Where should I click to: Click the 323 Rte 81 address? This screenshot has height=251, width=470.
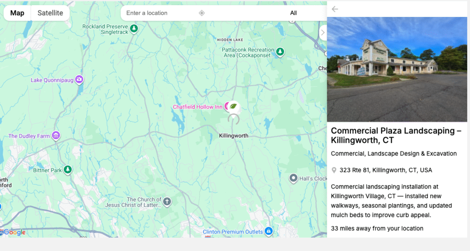pyautogui.click(x=386, y=170)
